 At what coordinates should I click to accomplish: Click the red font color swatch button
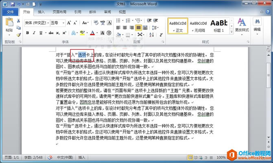[92, 33]
